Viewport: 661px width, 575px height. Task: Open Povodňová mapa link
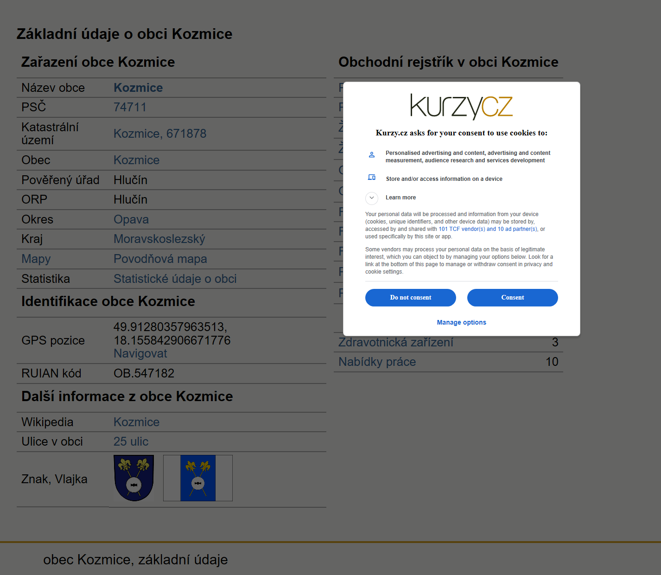click(x=160, y=259)
